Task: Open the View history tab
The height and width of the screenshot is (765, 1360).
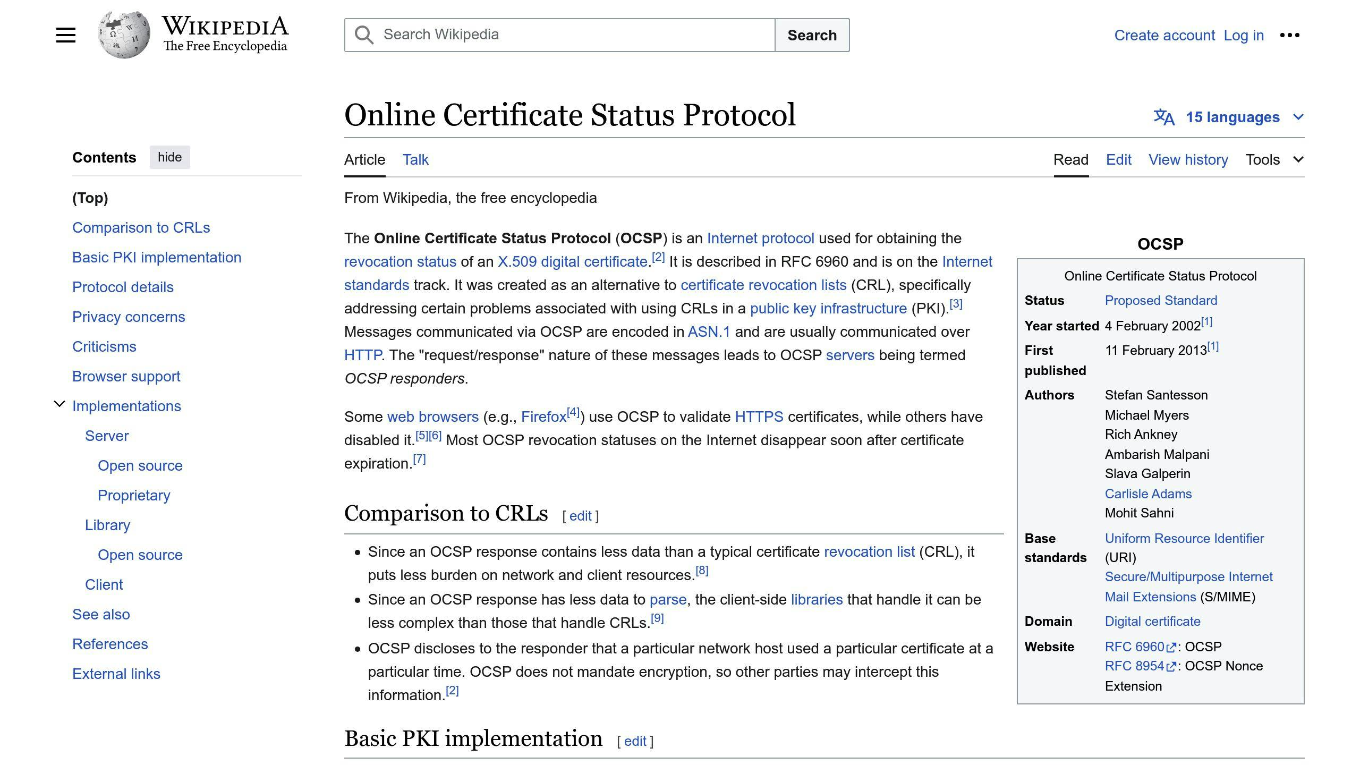Action: [x=1188, y=159]
